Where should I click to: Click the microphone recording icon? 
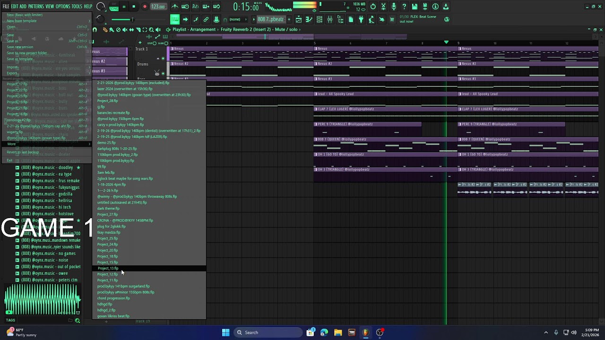pos(394,7)
